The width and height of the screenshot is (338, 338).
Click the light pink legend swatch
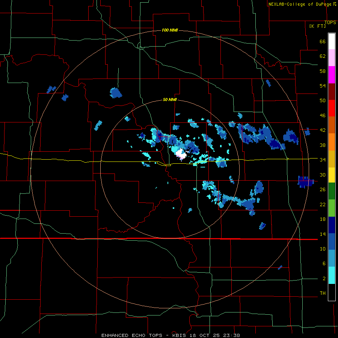point(332,58)
